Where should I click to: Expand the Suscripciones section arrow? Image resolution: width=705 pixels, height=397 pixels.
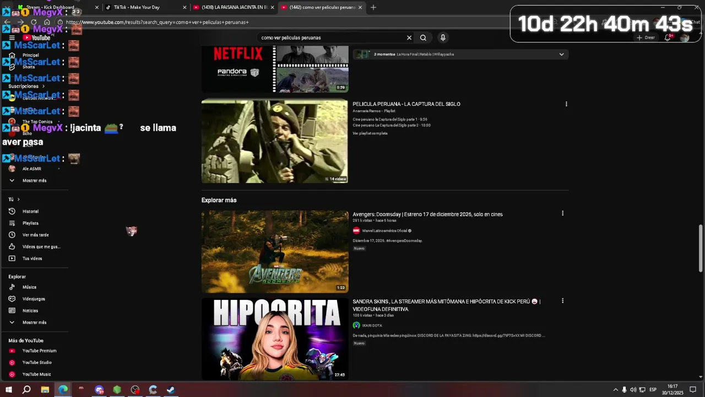click(x=43, y=86)
